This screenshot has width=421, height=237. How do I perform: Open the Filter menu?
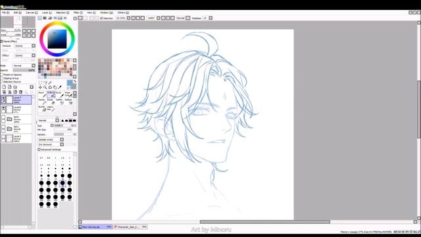coord(78,13)
